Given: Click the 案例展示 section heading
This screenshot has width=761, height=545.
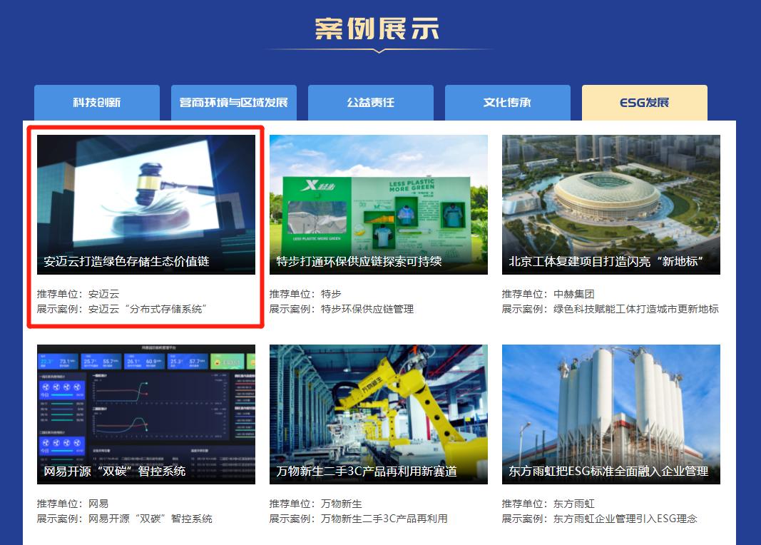Looking at the screenshot, I should tap(377, 29).
